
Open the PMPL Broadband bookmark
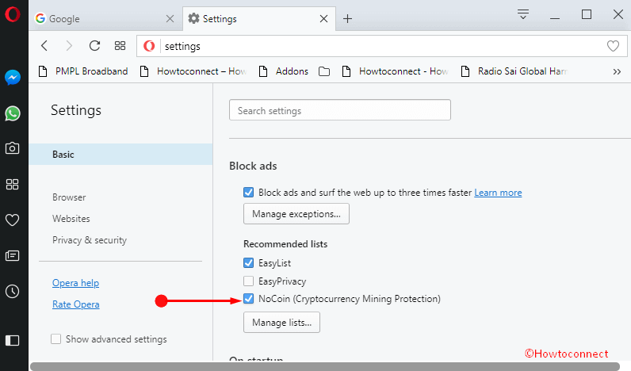point(83,71)
